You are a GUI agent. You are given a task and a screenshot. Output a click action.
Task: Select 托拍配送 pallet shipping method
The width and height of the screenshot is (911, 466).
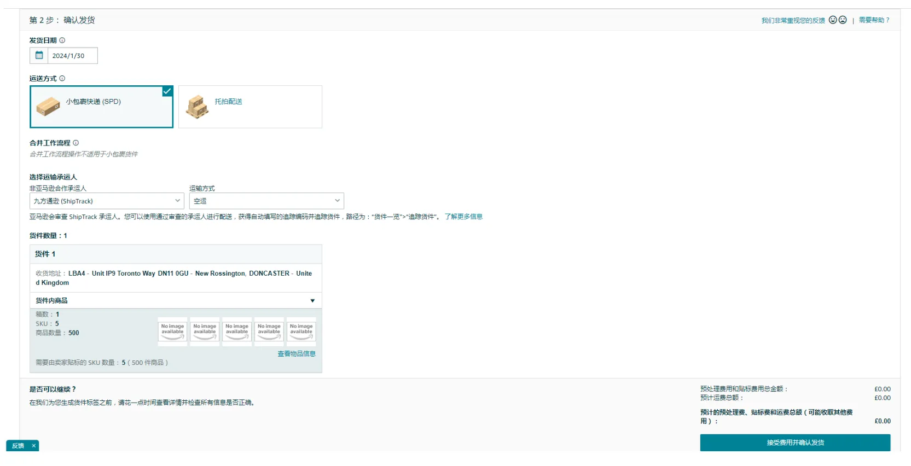(250, 107)
